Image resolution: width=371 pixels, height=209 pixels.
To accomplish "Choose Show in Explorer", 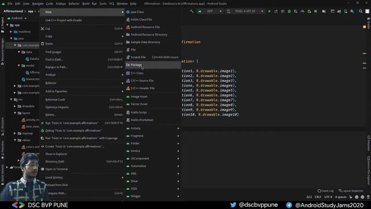I will (x=82, y=154).
